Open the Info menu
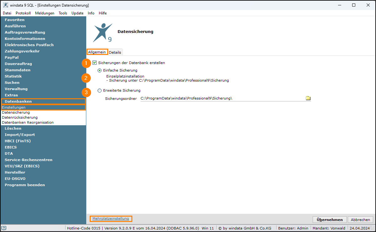Image resolution: width=376 pixels, height=232 pixels. coord(91,13)
